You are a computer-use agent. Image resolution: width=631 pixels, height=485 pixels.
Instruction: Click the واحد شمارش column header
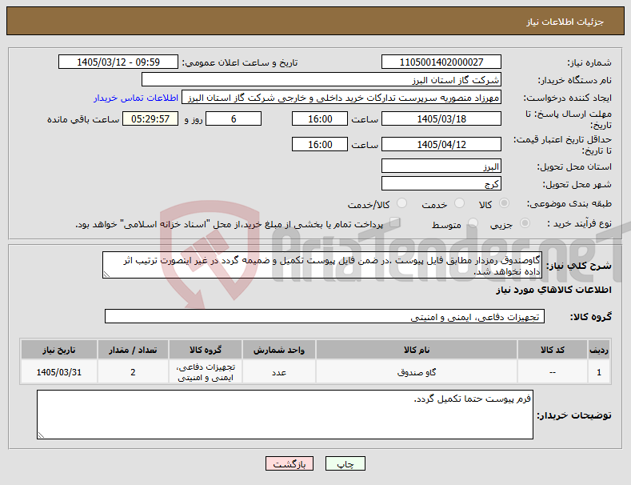pos(279,350)
